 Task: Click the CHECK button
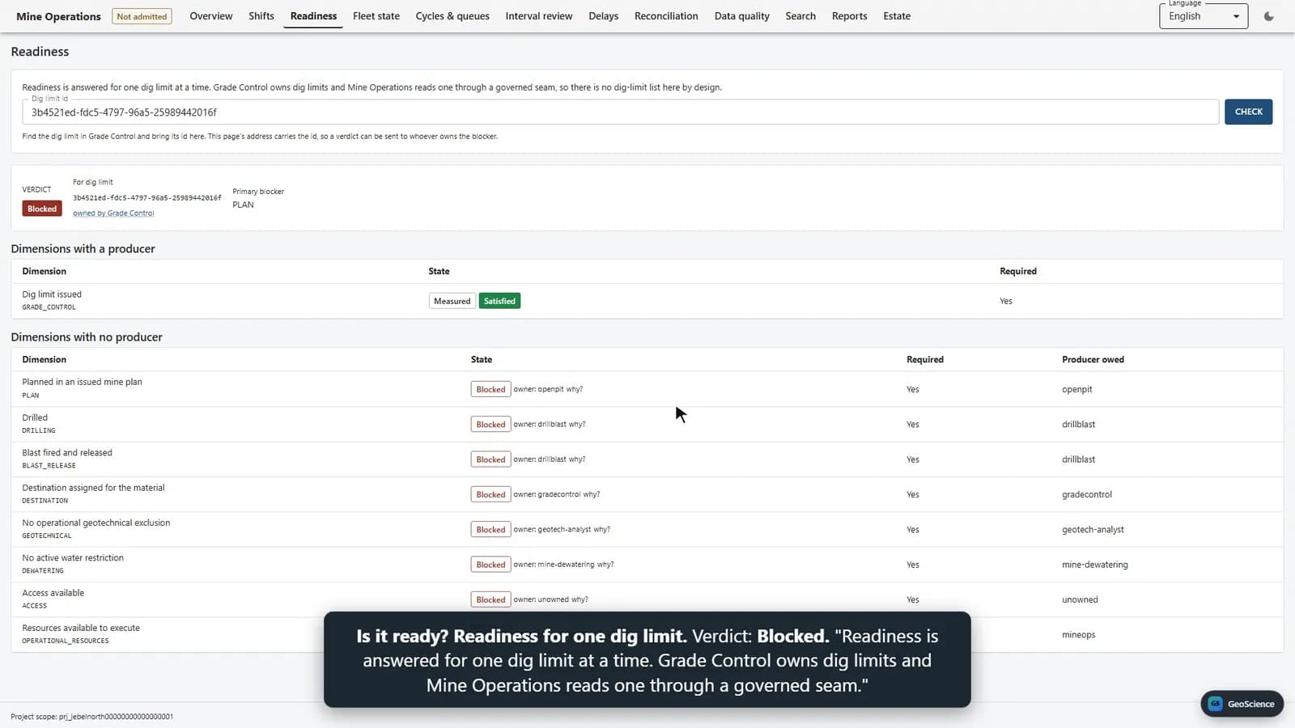click(x=1248, y=112)
